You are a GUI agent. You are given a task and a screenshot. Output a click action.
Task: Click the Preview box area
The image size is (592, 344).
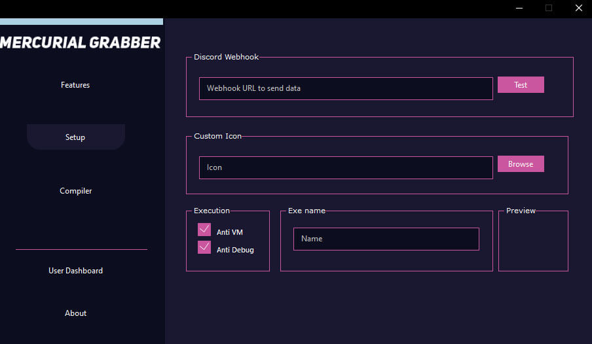(533, 241)
